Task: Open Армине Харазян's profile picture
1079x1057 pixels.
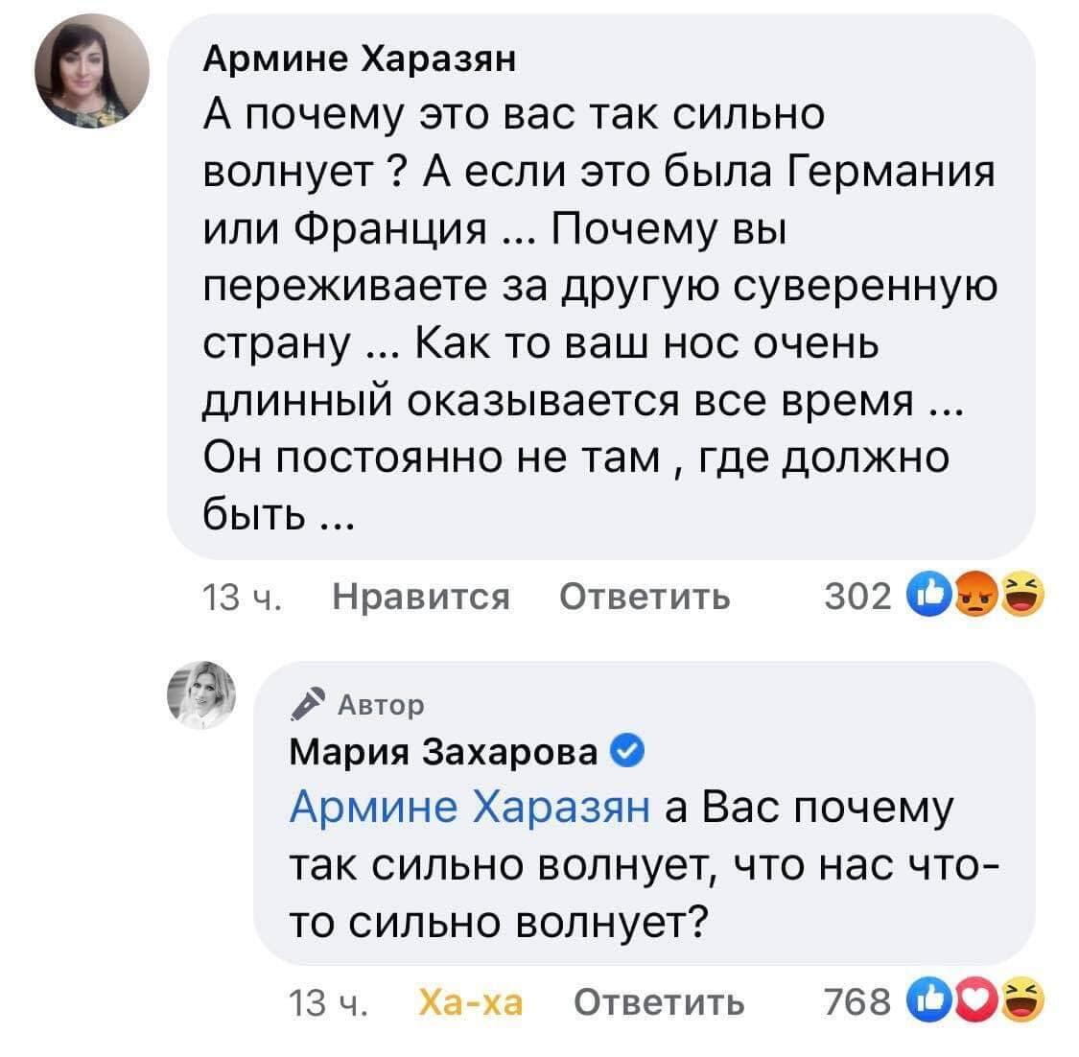Action: 92,71
